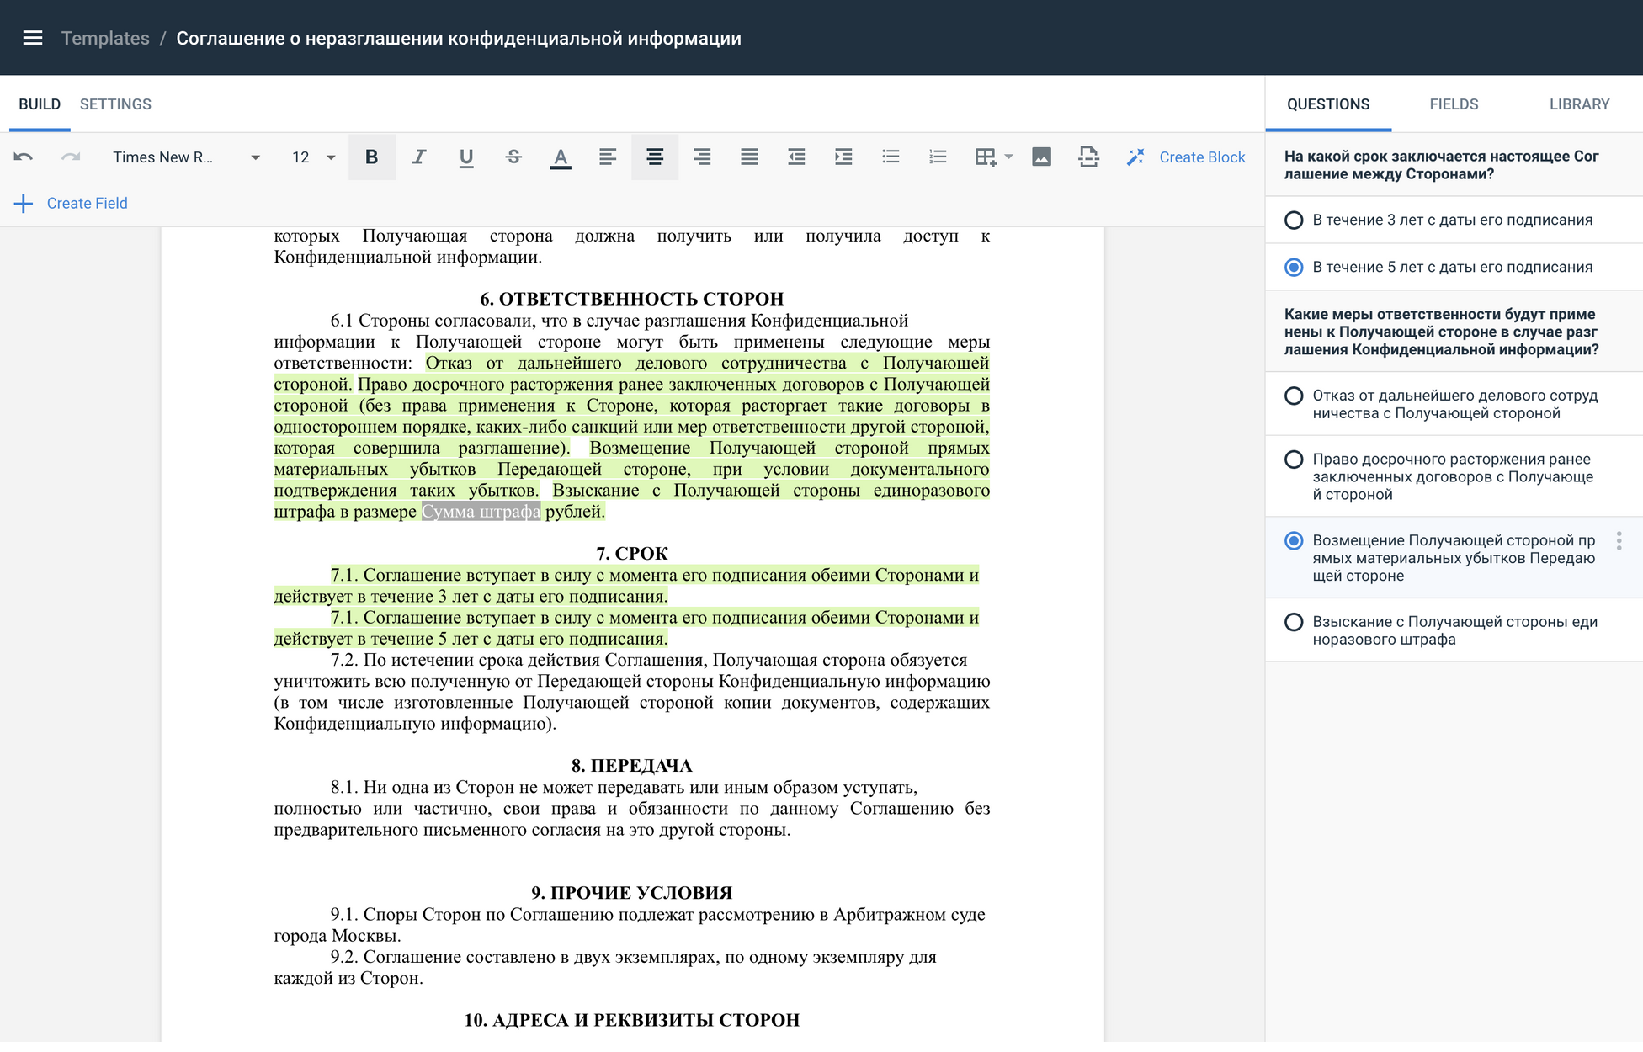Insert a bulleted list
The height and width of the screenshot is (1052, 1643).
891,157
